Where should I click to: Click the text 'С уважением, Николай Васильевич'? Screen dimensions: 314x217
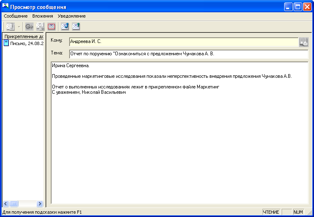[x=89, y=92]
